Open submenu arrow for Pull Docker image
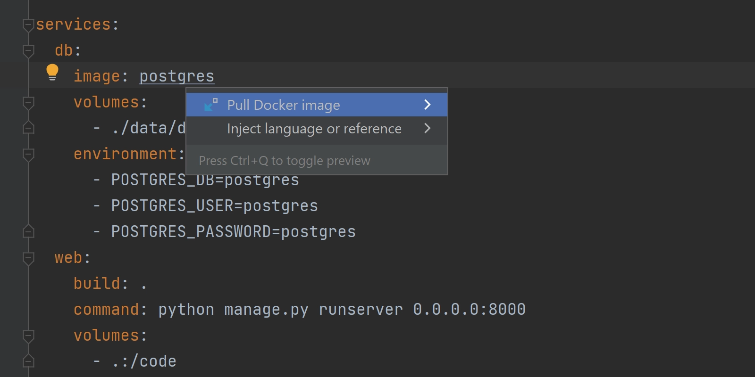This screenshot has height=377, width=755. coord(427,105)
